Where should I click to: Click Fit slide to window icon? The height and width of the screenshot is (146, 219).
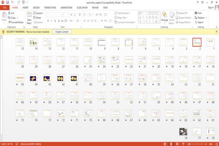[x=216, y=144]
